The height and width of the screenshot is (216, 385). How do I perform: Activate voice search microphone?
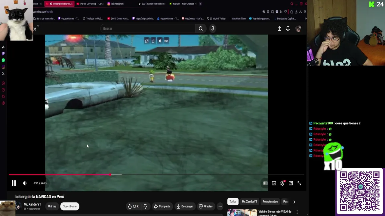(213, 28)
